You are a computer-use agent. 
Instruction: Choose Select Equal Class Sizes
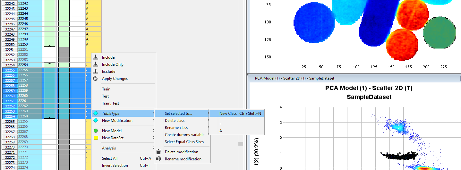[x=184, y=142]
